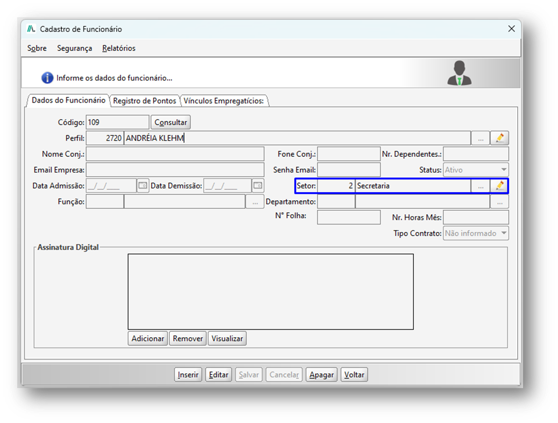Viewport: 558px width, 423px height.
Task: Click the ellipsis lookup button for Setor
Action: [481, 186]
